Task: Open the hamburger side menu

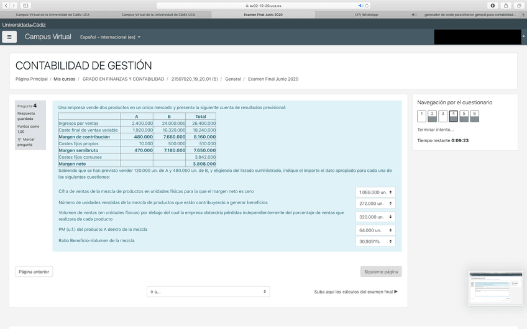Action: (9, 37)
